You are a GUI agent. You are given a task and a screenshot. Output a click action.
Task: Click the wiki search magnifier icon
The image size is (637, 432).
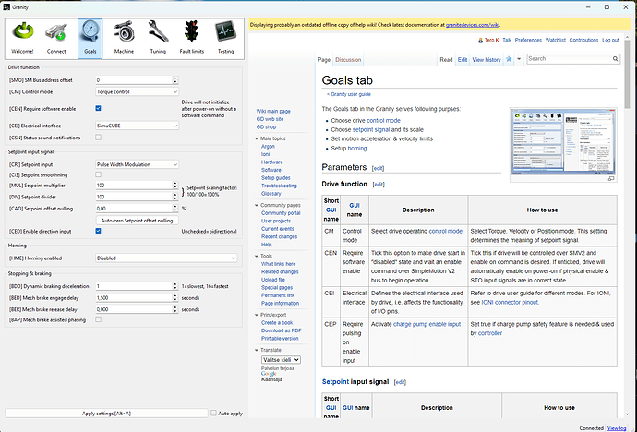click(616, 59)
